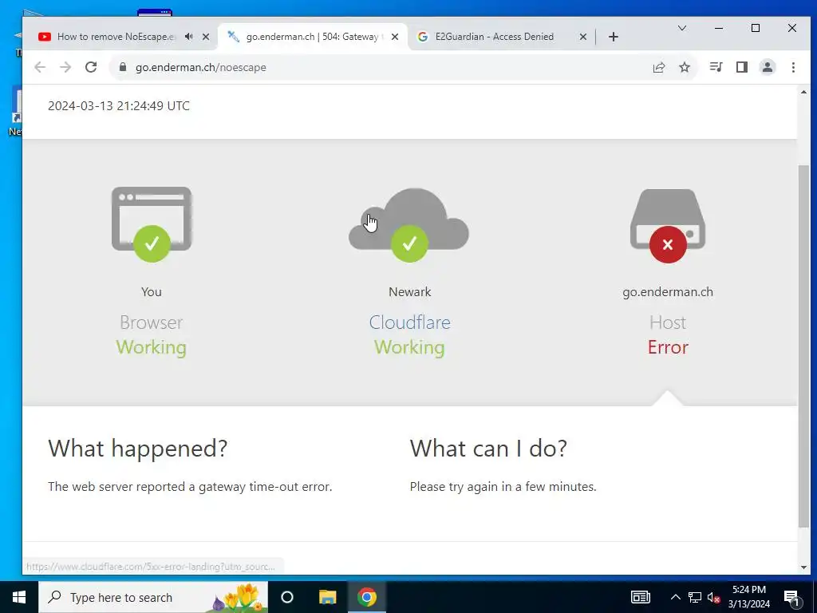
Task: Close the E2Guardian Access Denied tab
Action: click(583, 37)
